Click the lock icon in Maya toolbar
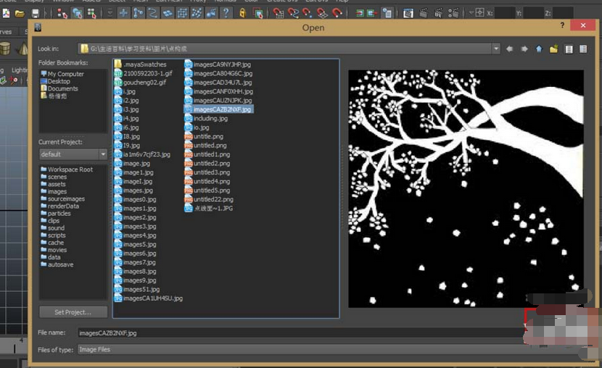 [x=244, y=13]
